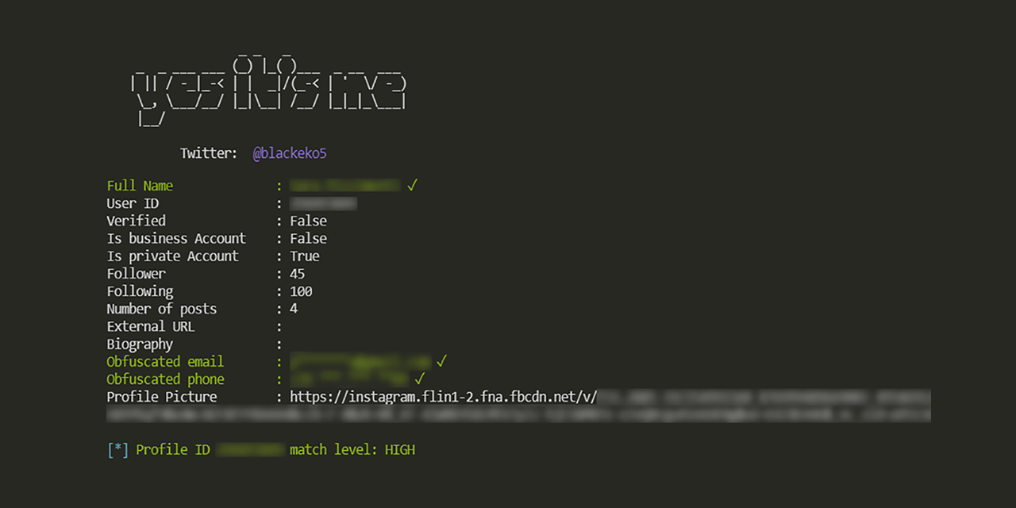Click the External URL label

tap(151, 326)
